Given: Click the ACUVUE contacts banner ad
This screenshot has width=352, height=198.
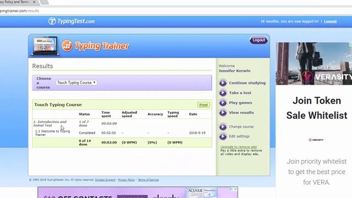Looking at the screenshot, I should pyautogui.click(x=137, y=193).
